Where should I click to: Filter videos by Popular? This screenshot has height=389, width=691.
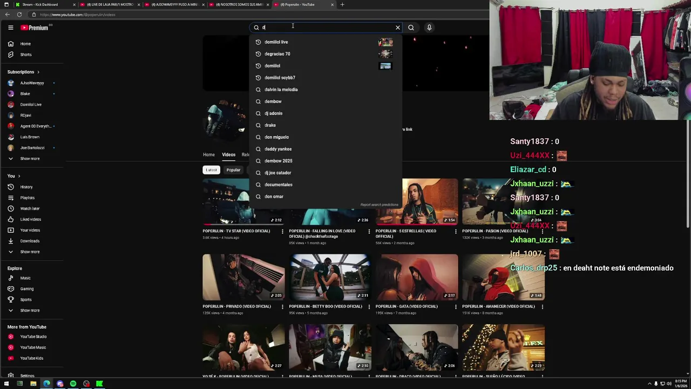pyautogui.click(x=233, y=170)
